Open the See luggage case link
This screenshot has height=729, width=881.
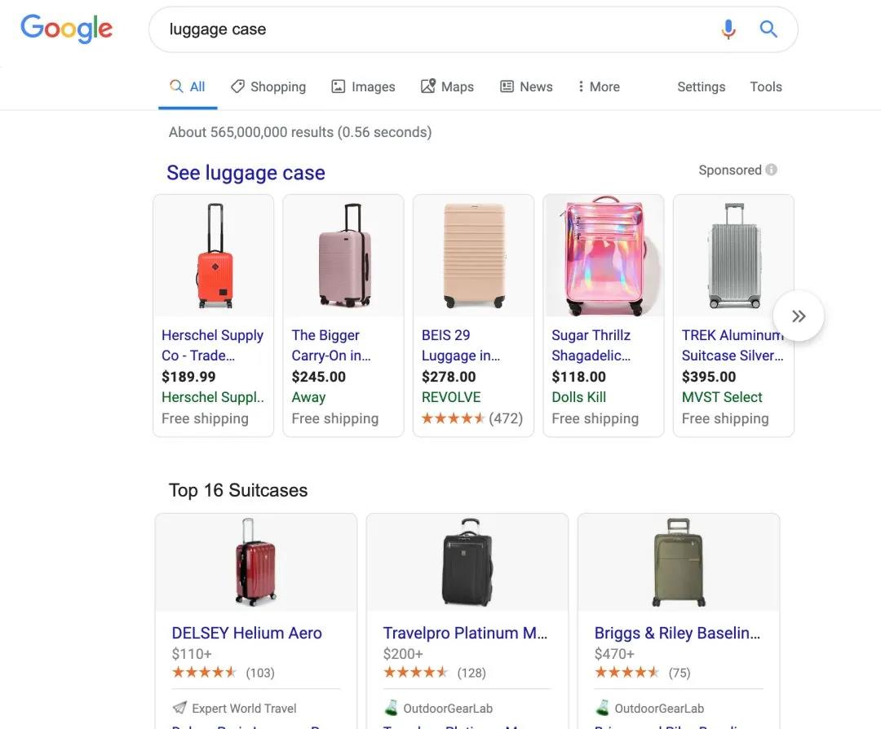click(x=246, y=173)
